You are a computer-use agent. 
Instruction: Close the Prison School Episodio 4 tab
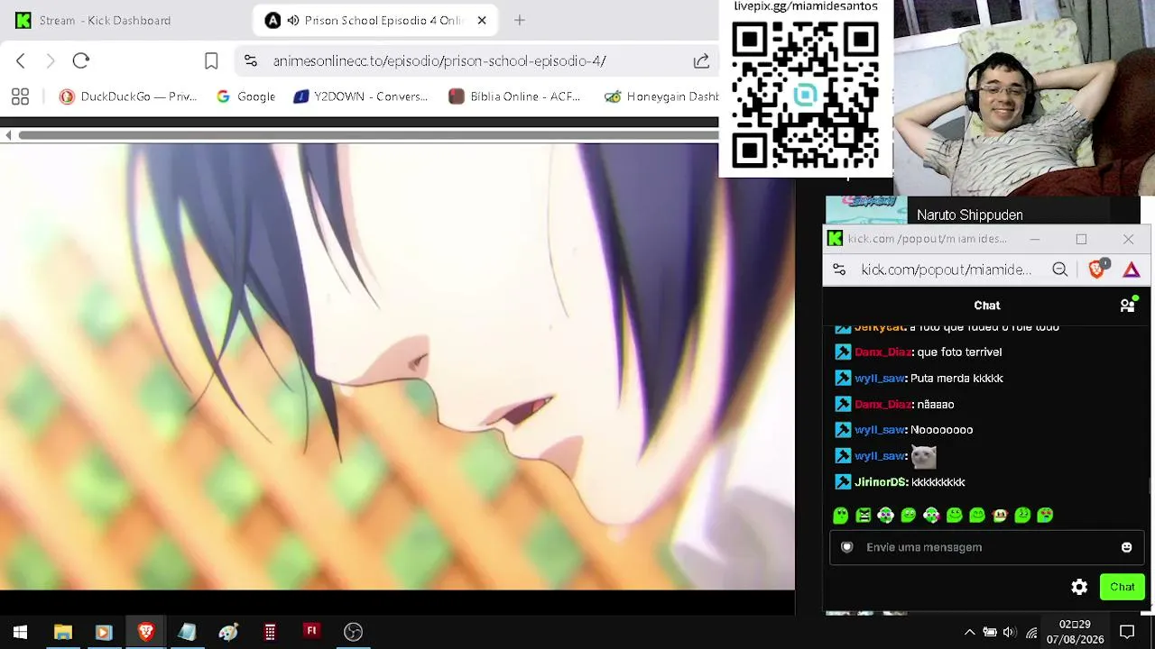[482, 20]
